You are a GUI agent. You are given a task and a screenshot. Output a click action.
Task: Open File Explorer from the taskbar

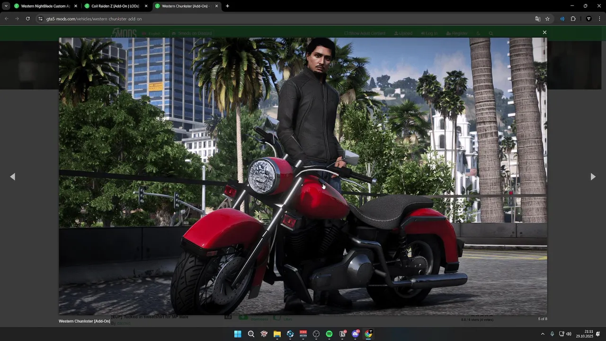[x=277, y=334]
